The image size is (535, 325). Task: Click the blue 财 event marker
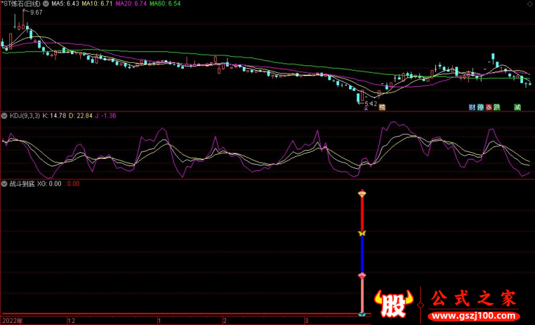[x=471, y=107]
